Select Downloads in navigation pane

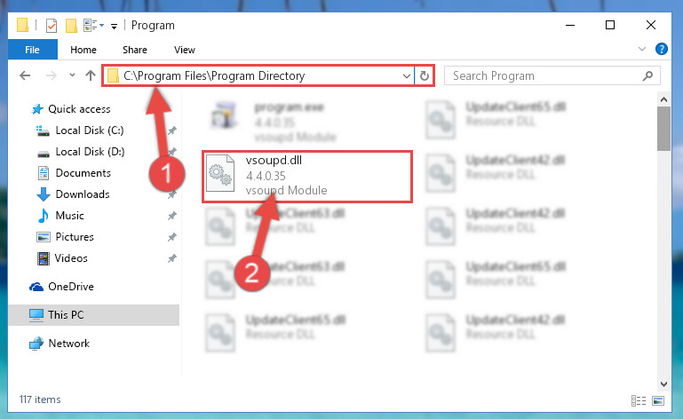click(x=83, y=194)
